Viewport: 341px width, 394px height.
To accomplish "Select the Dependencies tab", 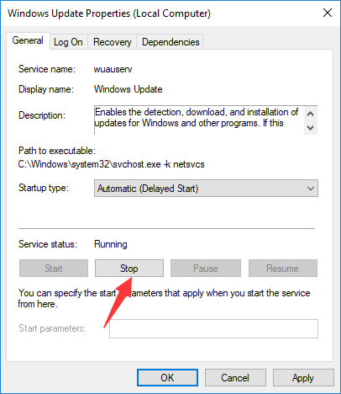I will (x=170, y=42).
